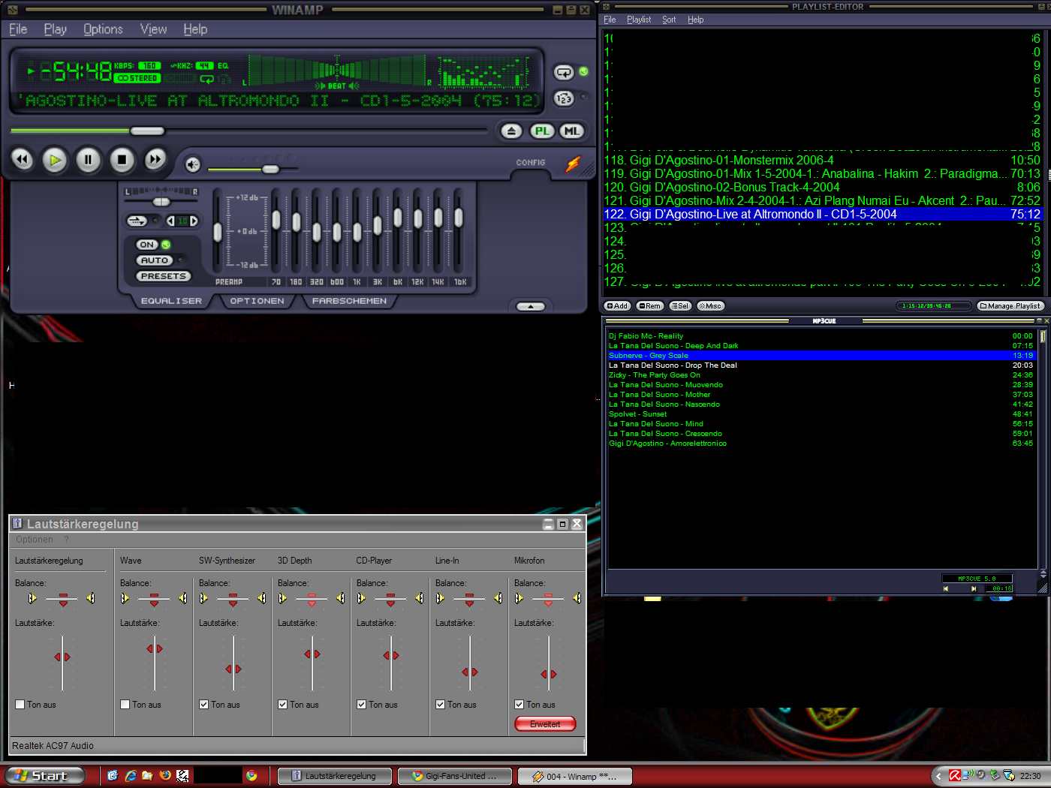Viewport: 1051px width, 788px height.
Task: Click the Manage Playlist button
Action: coord(1010,305)
